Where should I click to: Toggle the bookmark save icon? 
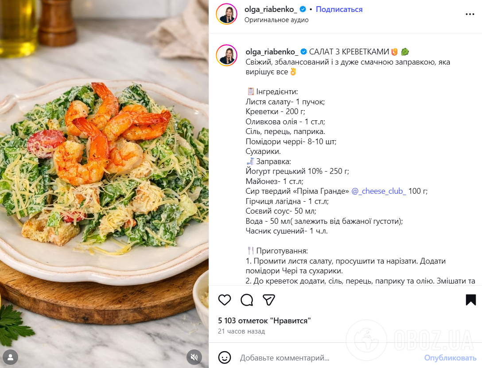[x=470, y=300]
